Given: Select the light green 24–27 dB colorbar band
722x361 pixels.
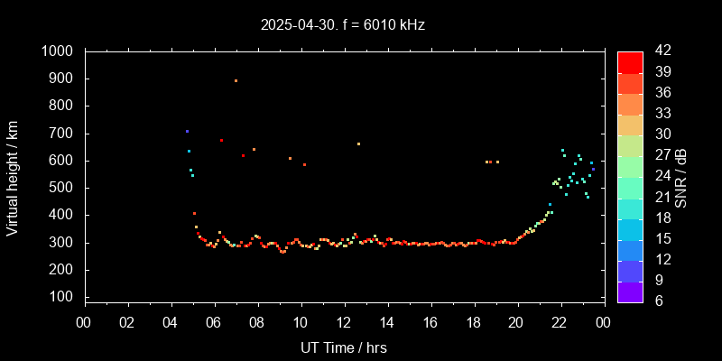Looking at the screenshot, I should [x=630, y=165].
